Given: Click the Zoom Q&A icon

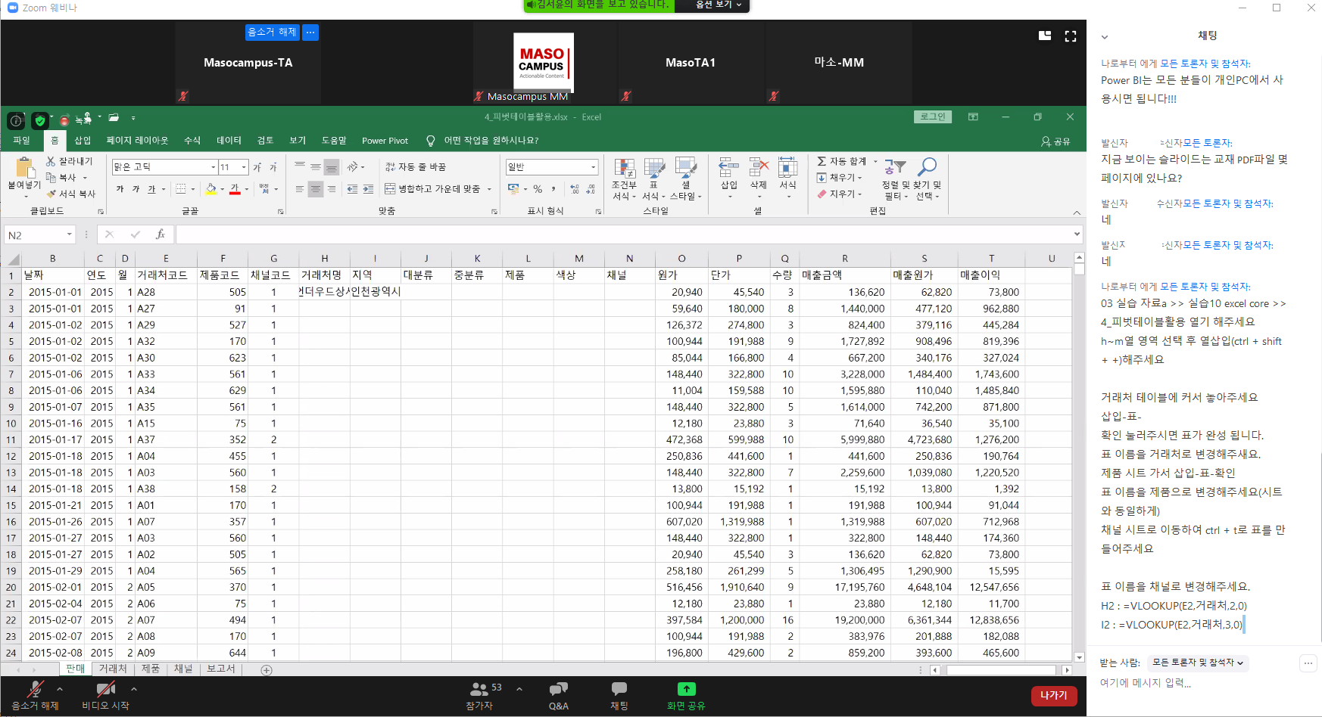Looking at the screenshot, I should point(558,689).
